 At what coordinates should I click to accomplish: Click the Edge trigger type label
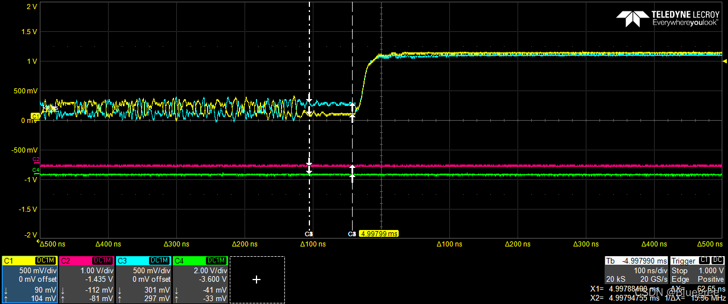point(680,280)
